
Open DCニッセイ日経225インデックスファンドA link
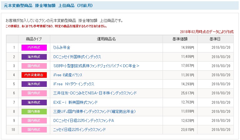pos(84,121)
